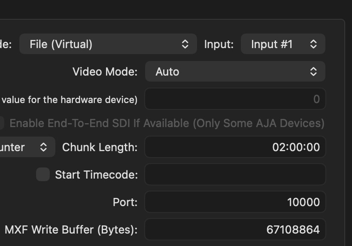Click chevron arrows left of Chunk Length
352x246 pixels.
(x=43, y=147)
